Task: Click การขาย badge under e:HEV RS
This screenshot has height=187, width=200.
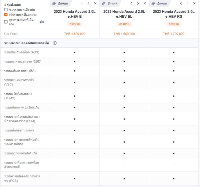Action: click(x=174, y=24)
